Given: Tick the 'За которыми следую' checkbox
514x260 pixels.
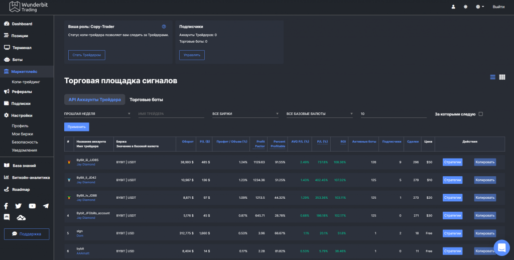Looking at the screenshot, I should click(x=480, y=114).
